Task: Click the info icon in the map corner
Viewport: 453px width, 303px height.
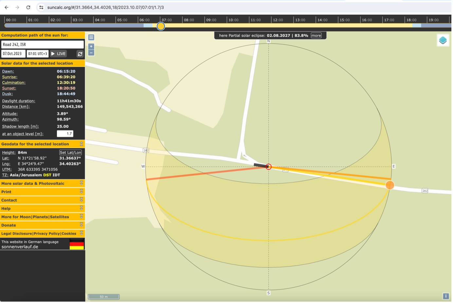Action: click(445, 296)
